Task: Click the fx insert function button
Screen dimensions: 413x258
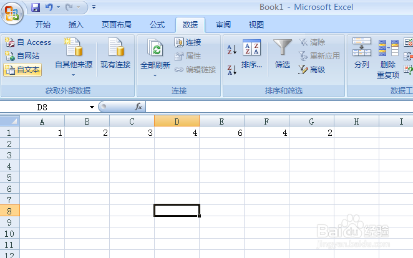Action: 138,107
